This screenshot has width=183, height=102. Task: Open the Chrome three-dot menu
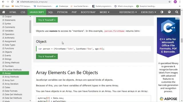click(x=180, y=2)
